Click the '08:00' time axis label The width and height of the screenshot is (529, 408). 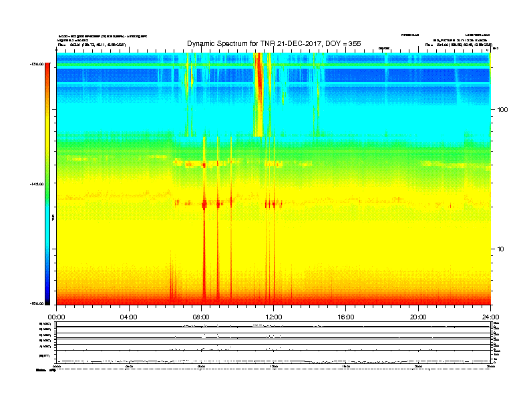(x=201, y=317)
